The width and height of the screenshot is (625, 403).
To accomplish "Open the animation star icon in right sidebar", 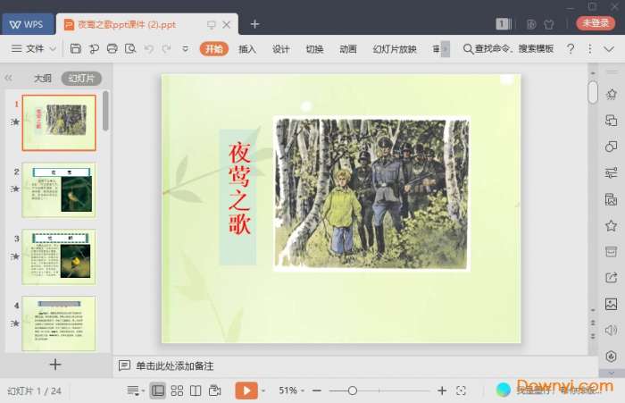I will [611, 95].
